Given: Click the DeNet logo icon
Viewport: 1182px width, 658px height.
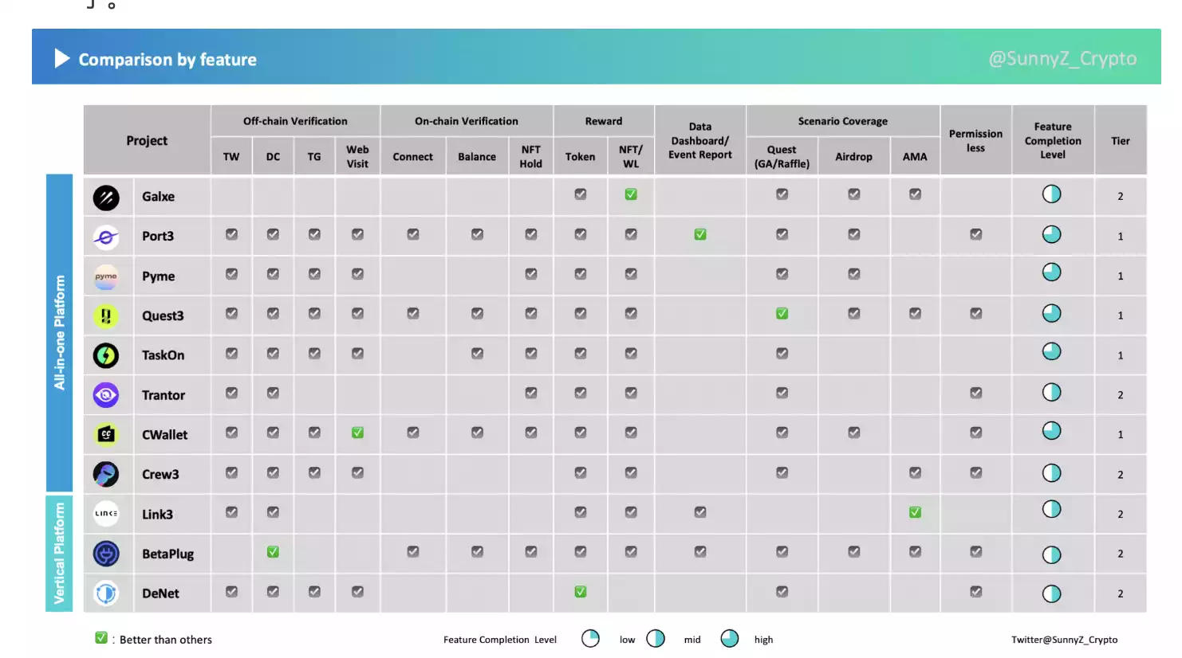Looking at the screenshot, I should (106, 593).
